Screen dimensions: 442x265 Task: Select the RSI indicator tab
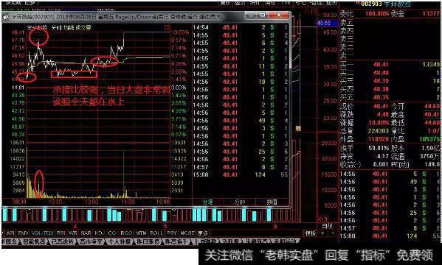(61, 233)
